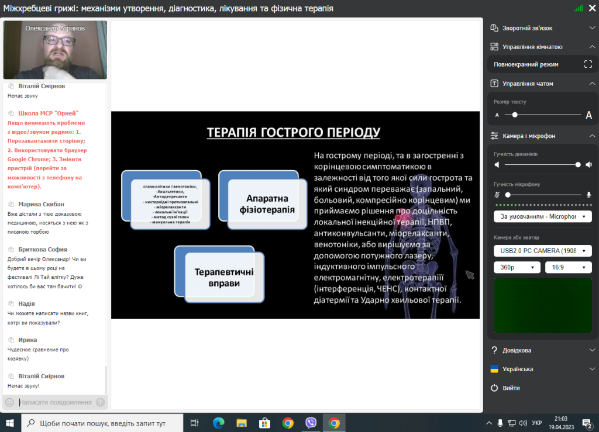599x432 pixels.
Task: Open the 16:9 aspect ratio dropdown
Action: click(x=568, y=267)
